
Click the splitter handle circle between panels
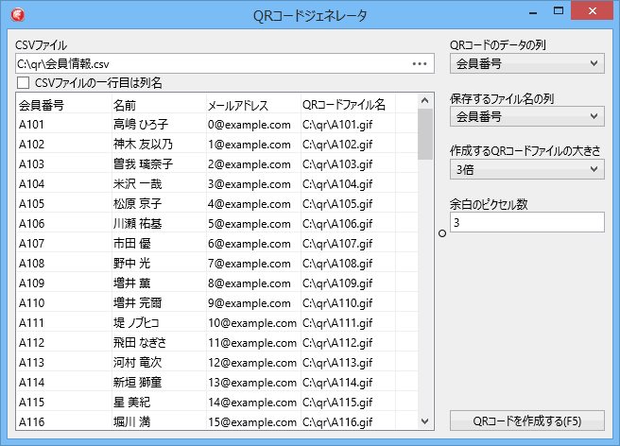click(x=442, y=233)
